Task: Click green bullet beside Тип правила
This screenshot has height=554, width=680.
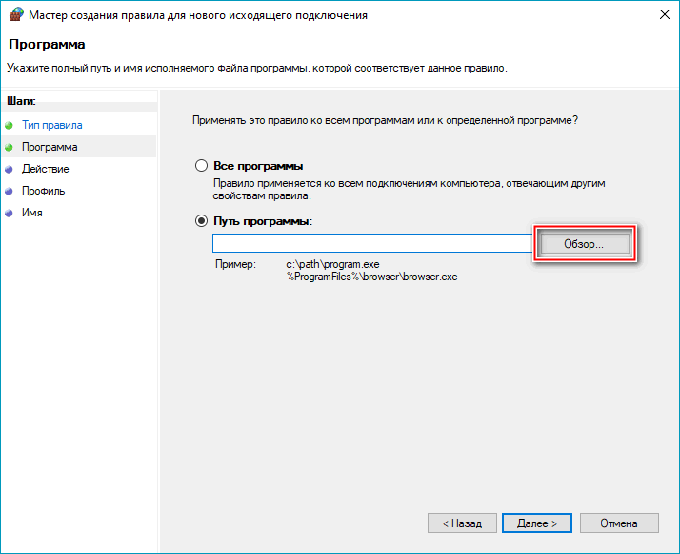Action: pyautogui.click(x=10, y=125)
